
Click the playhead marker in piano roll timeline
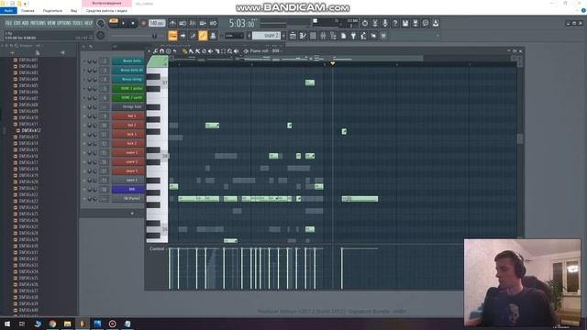[x=332, y=63]
